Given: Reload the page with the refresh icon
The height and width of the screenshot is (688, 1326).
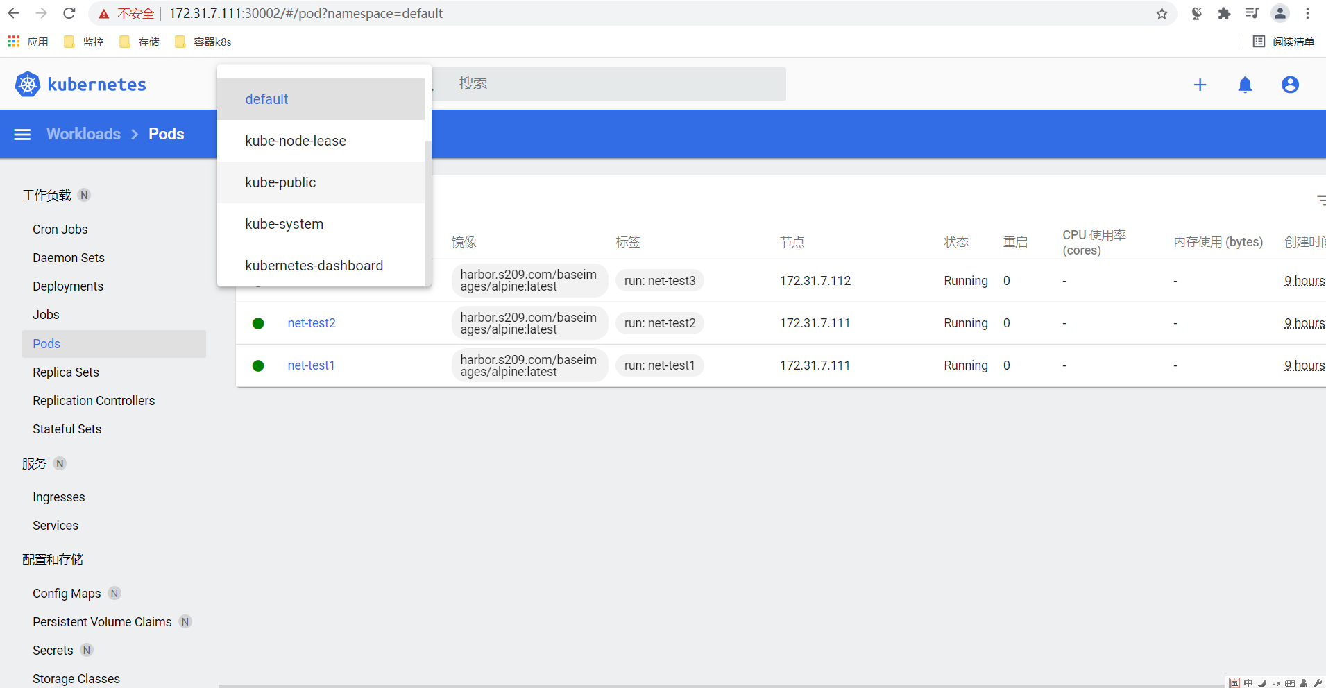Looking at the screenshot, I should coord(69,13).
